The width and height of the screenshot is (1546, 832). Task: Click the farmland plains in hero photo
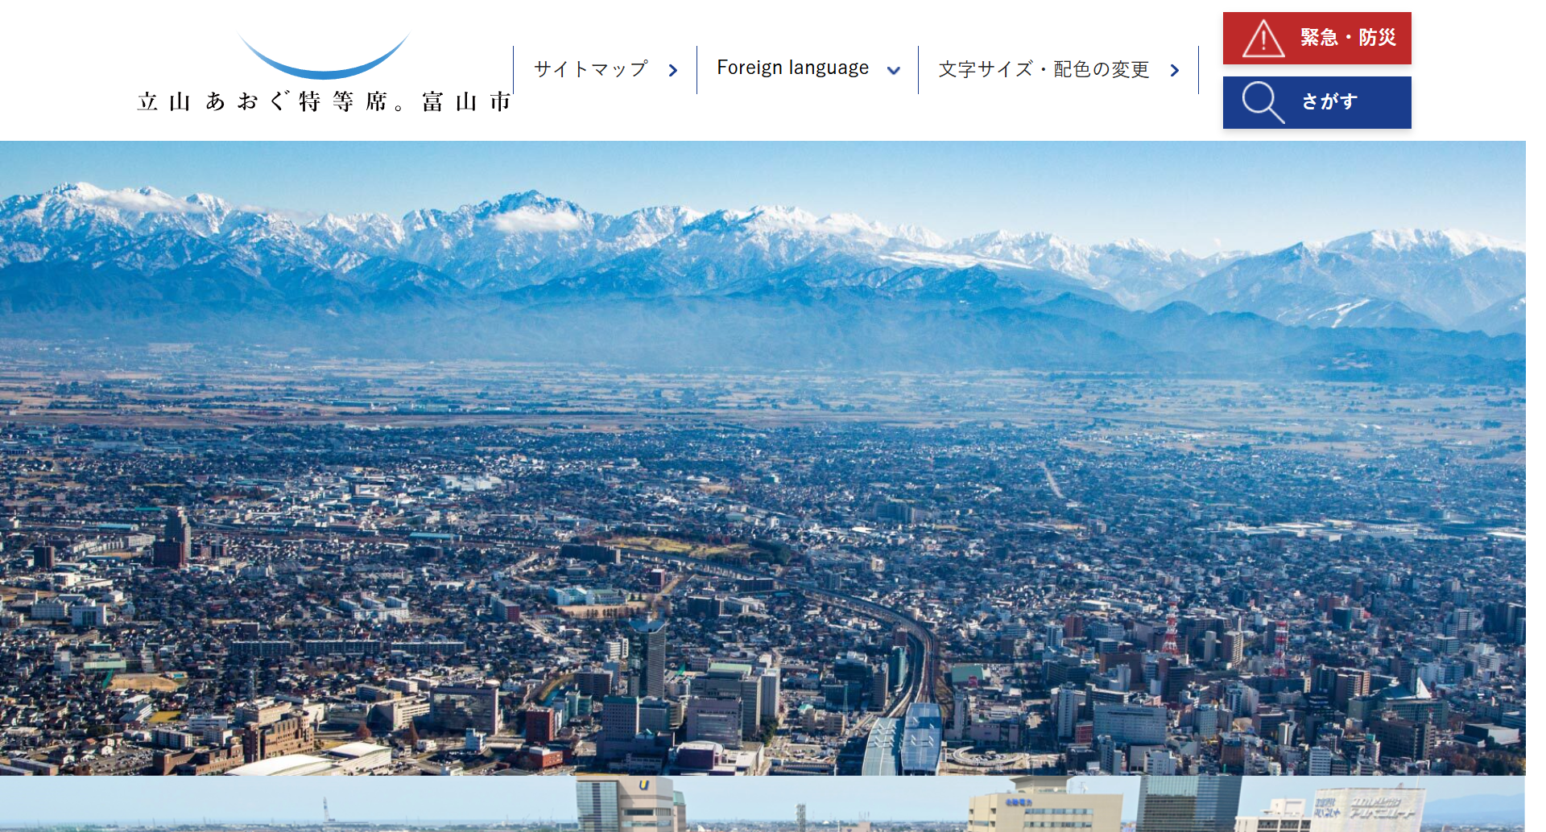725,394
